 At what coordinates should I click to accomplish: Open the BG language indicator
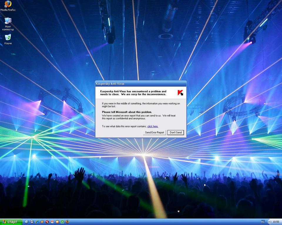[263, 222]
